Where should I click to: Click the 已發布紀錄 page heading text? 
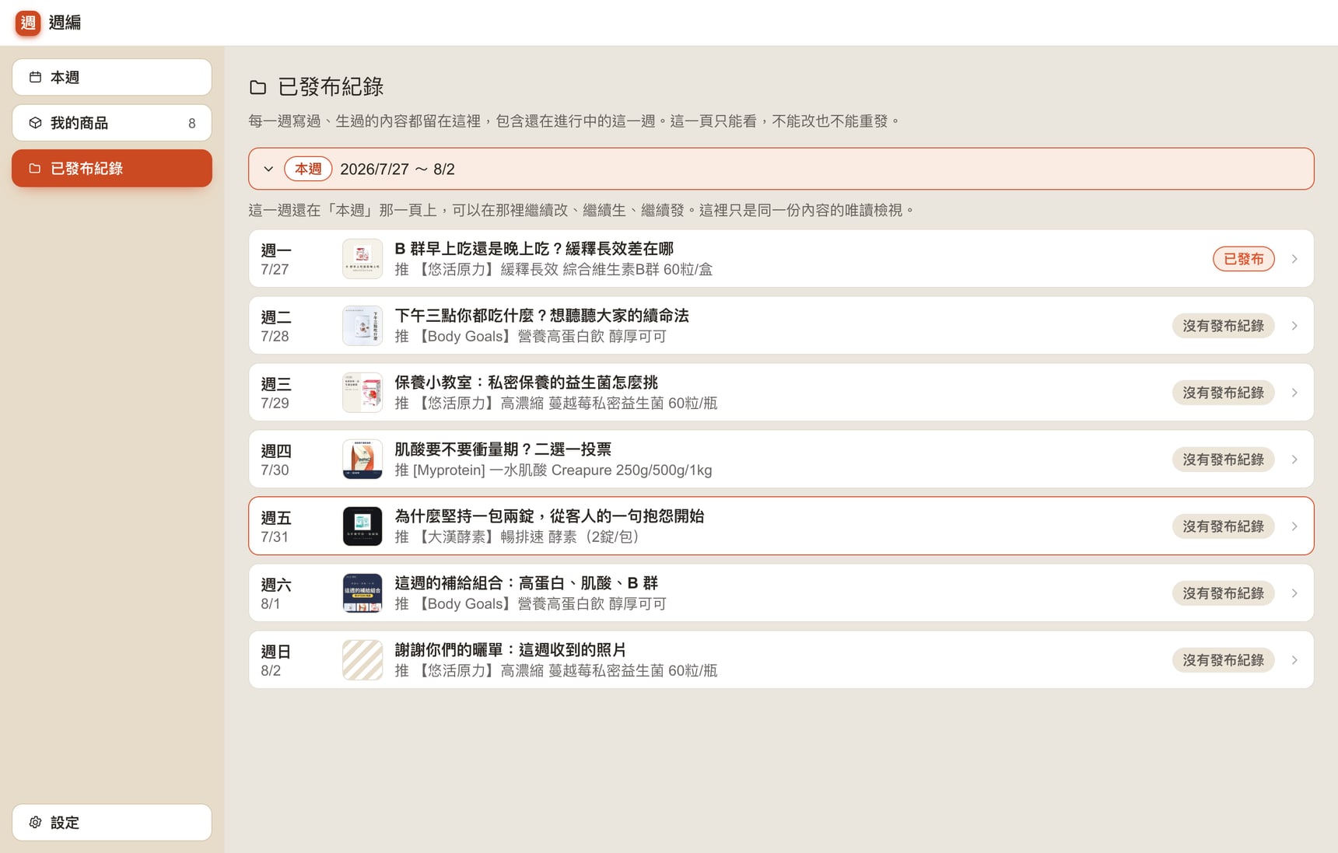click(331, 87)
